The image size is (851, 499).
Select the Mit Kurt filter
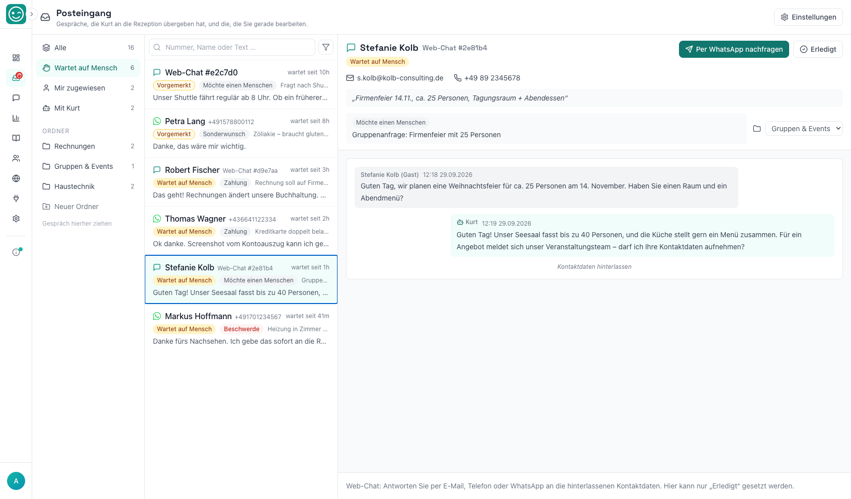click(x=89, y=108)
